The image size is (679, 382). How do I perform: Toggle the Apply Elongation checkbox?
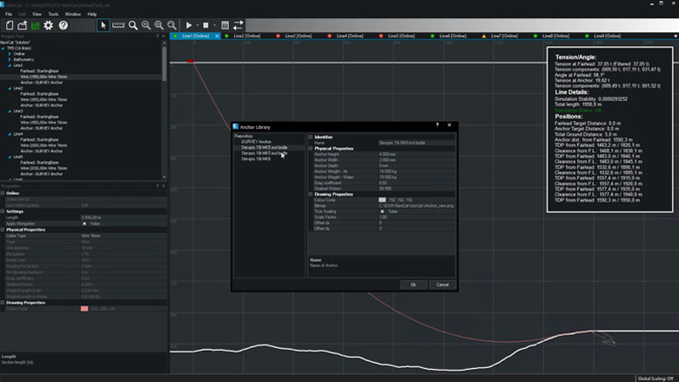[84, 223]
